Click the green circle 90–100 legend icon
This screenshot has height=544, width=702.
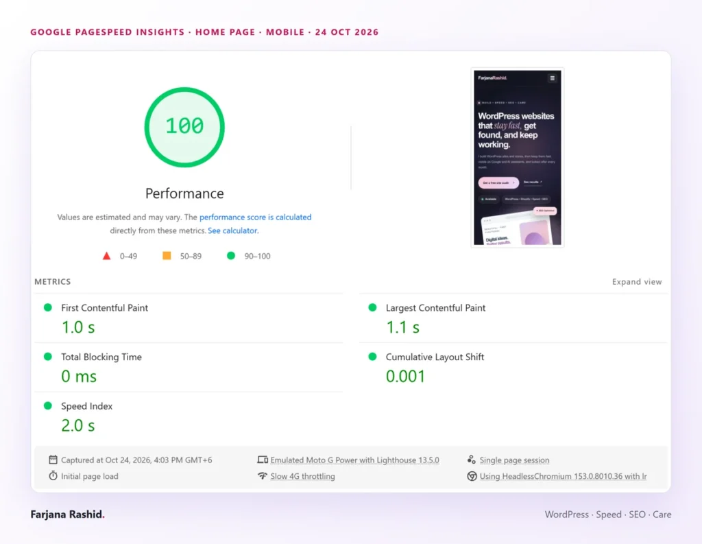231,255
